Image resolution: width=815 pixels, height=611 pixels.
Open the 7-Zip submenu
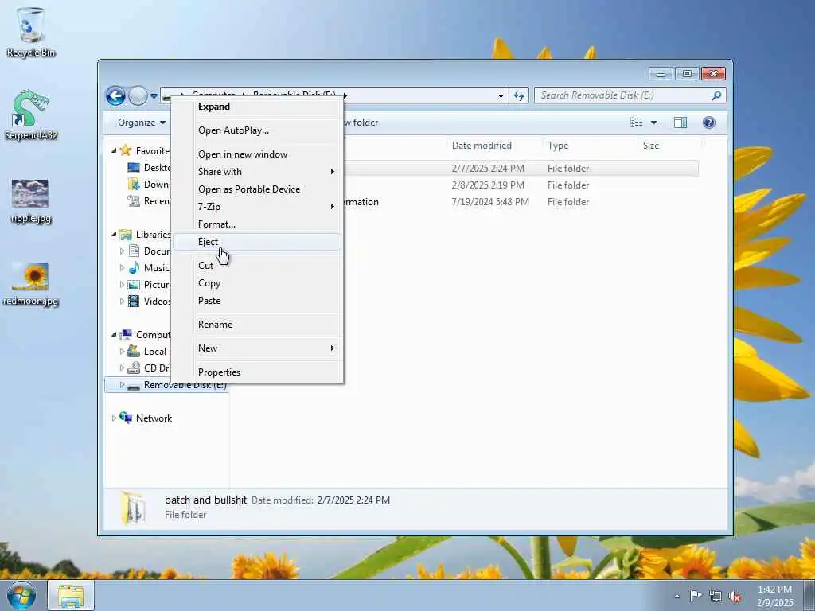click(257, 207)
